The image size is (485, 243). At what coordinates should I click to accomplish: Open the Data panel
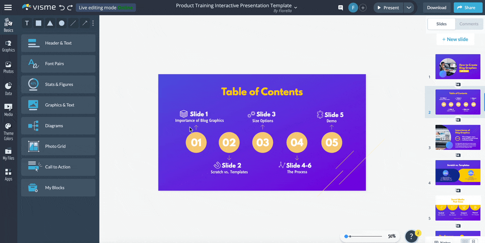click(8, 86)
